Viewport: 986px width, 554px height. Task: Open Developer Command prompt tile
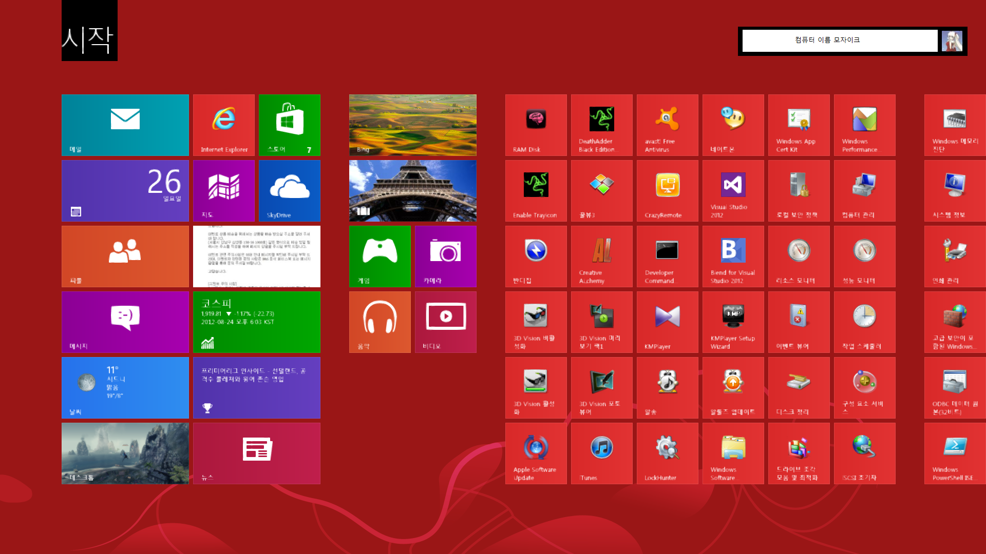668,256
